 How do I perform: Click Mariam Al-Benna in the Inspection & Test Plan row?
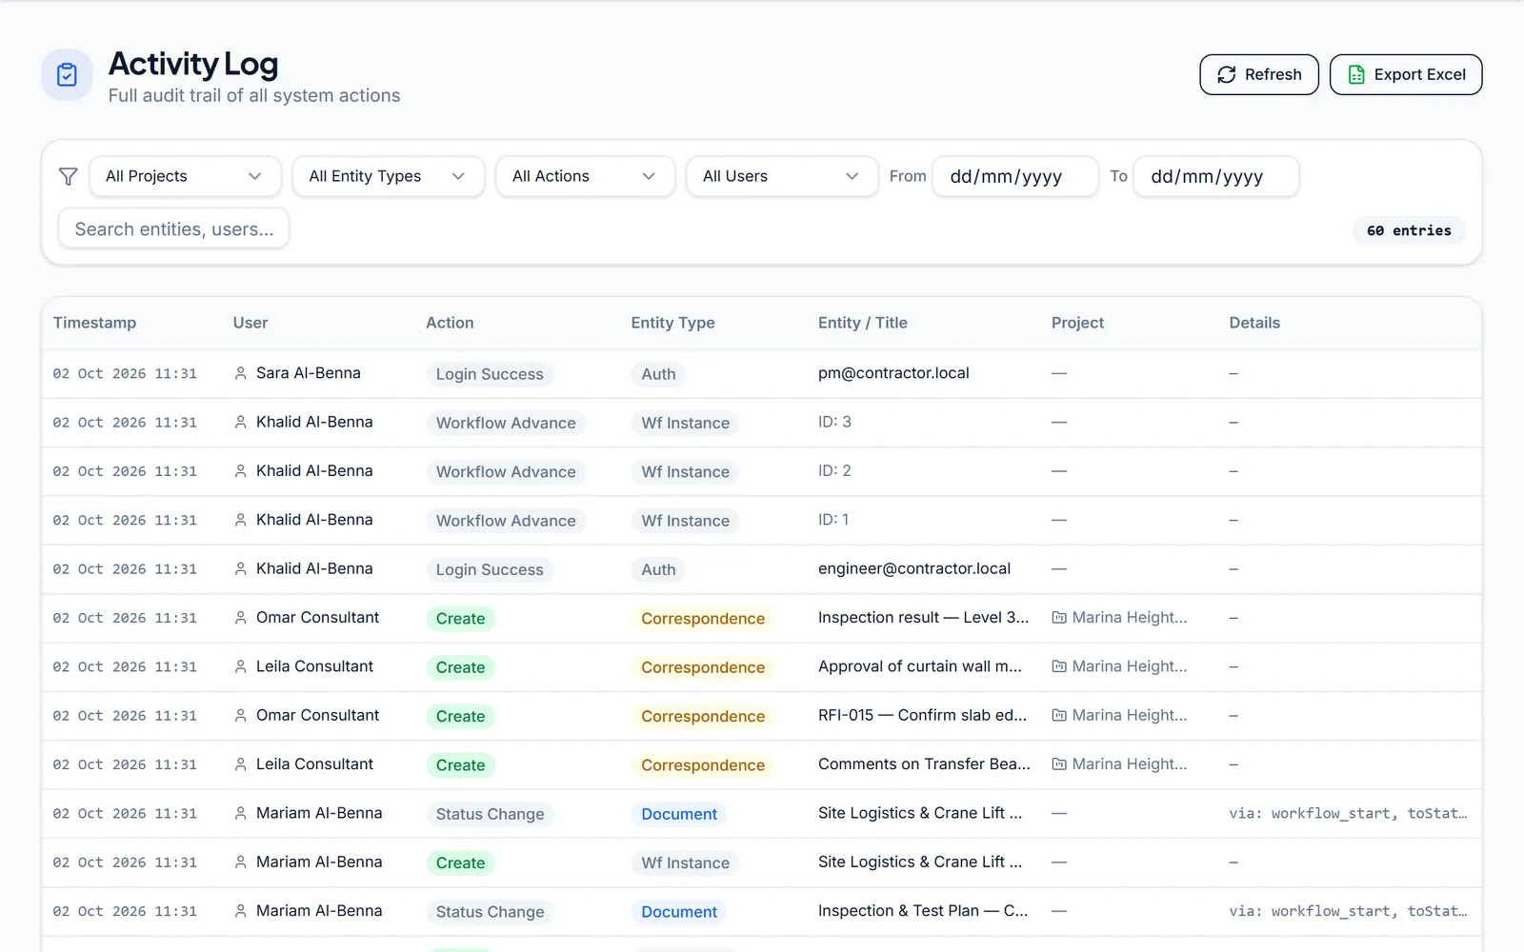pos(319,911)
